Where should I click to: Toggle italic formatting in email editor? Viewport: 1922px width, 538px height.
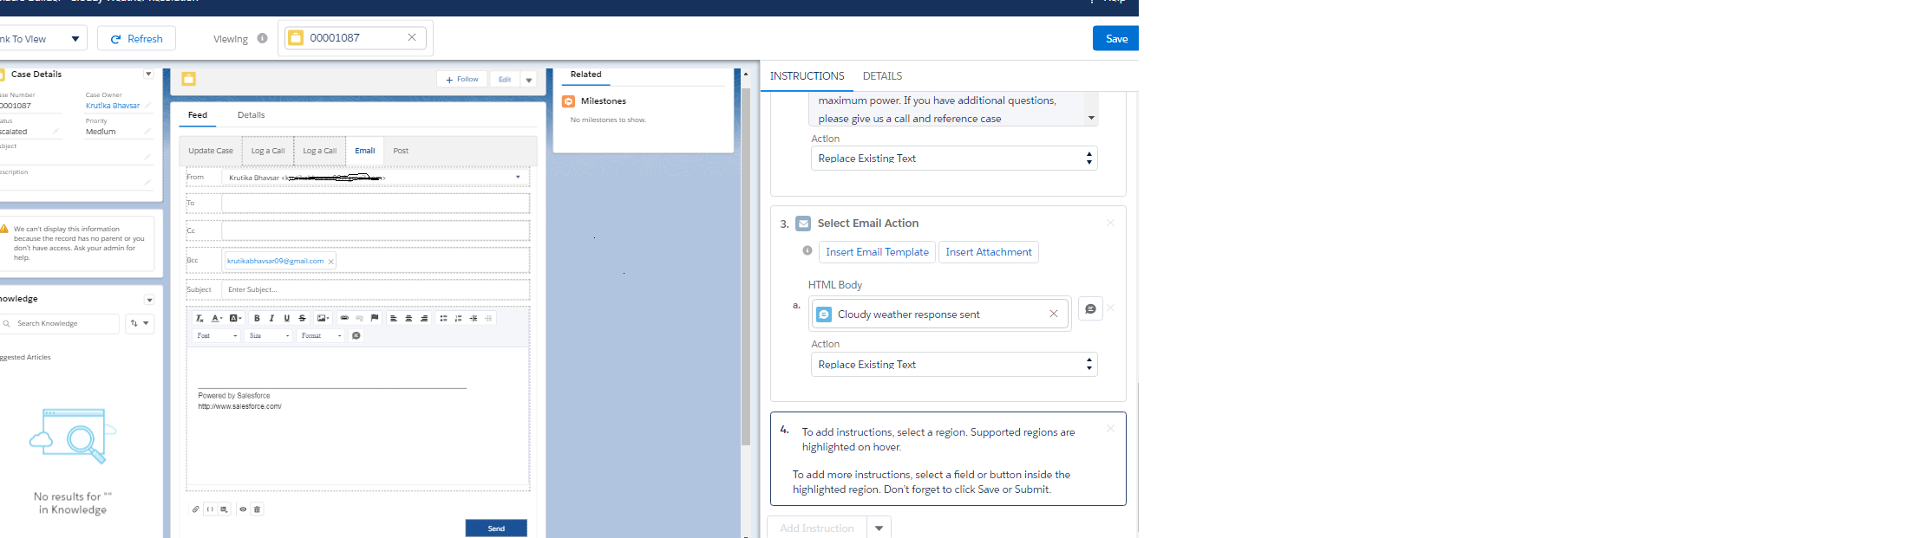(271, 319)
